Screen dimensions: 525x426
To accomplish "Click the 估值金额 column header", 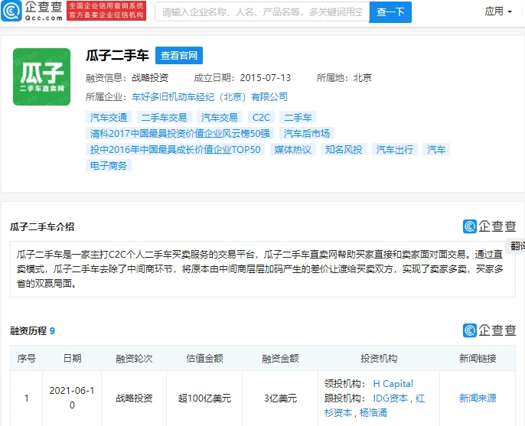I will (204, 359).
